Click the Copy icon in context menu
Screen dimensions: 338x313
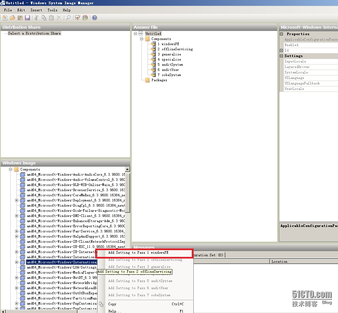coord(101,304)
